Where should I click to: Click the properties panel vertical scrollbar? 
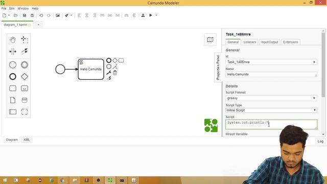coord(323,65)
